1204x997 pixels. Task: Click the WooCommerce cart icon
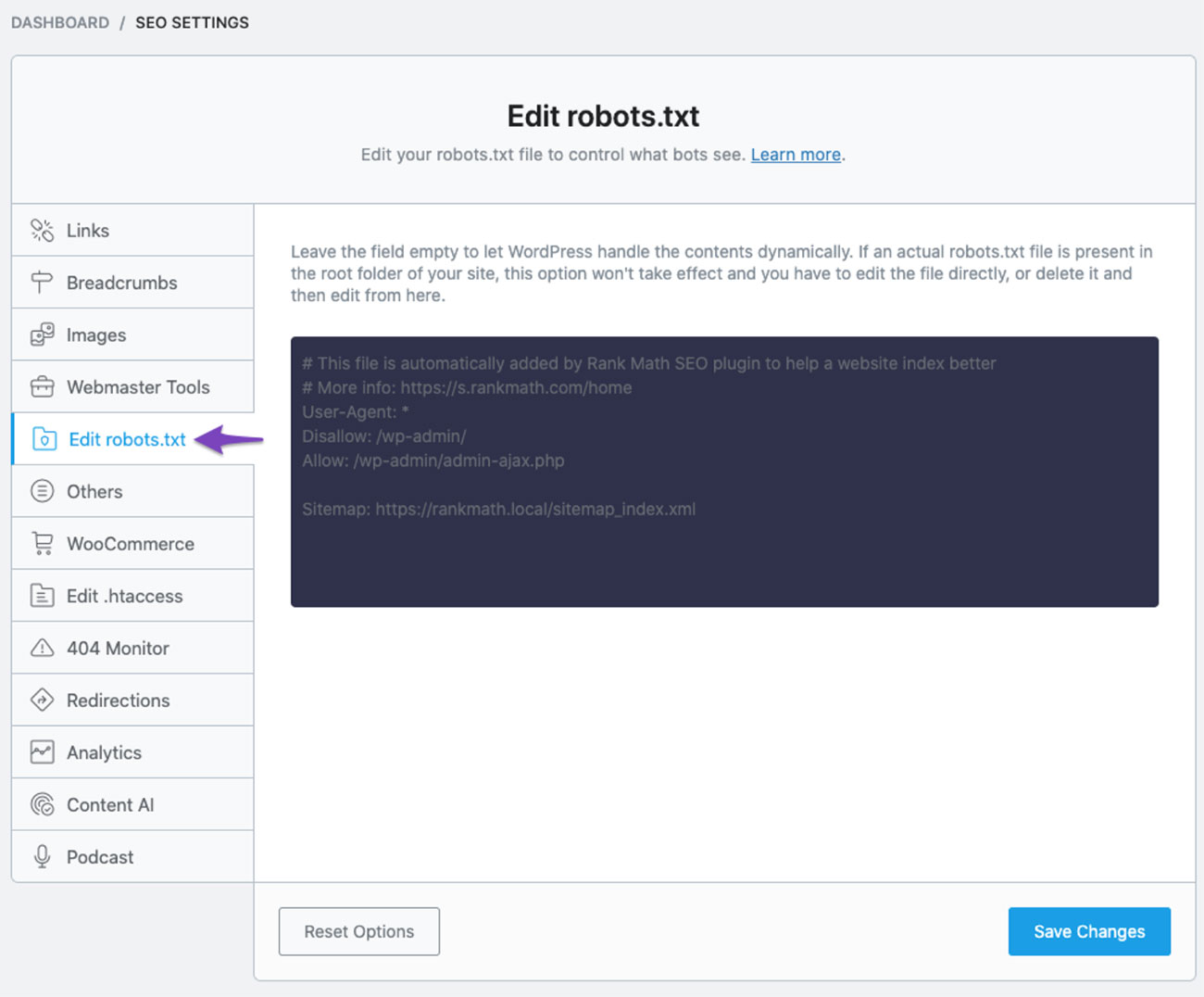tap(42, 543)
